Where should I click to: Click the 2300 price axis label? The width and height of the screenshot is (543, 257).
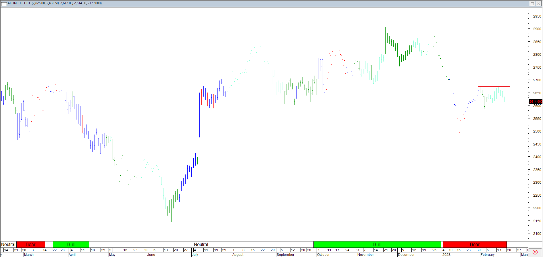tap(537, 183)
